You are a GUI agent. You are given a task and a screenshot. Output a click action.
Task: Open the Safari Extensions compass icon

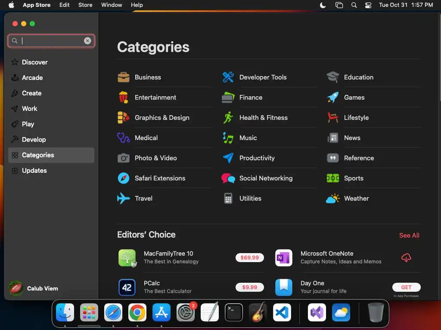(x=124, y=178)
